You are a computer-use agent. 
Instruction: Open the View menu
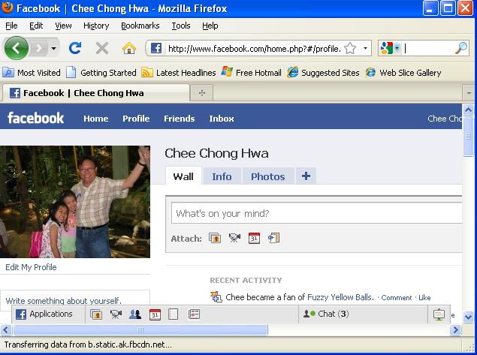pyautogui.click(x=63, y=26)
